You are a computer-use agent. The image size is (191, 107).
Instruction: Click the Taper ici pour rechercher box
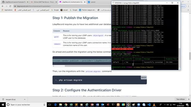[x=26, y=105]
